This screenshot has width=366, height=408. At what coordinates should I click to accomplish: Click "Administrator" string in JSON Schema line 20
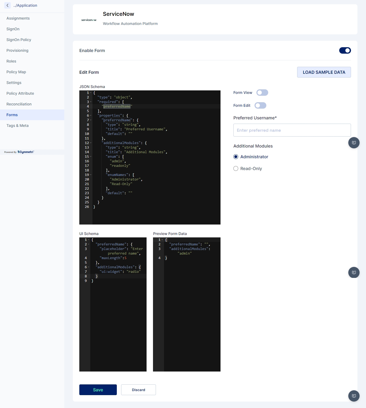125,179
